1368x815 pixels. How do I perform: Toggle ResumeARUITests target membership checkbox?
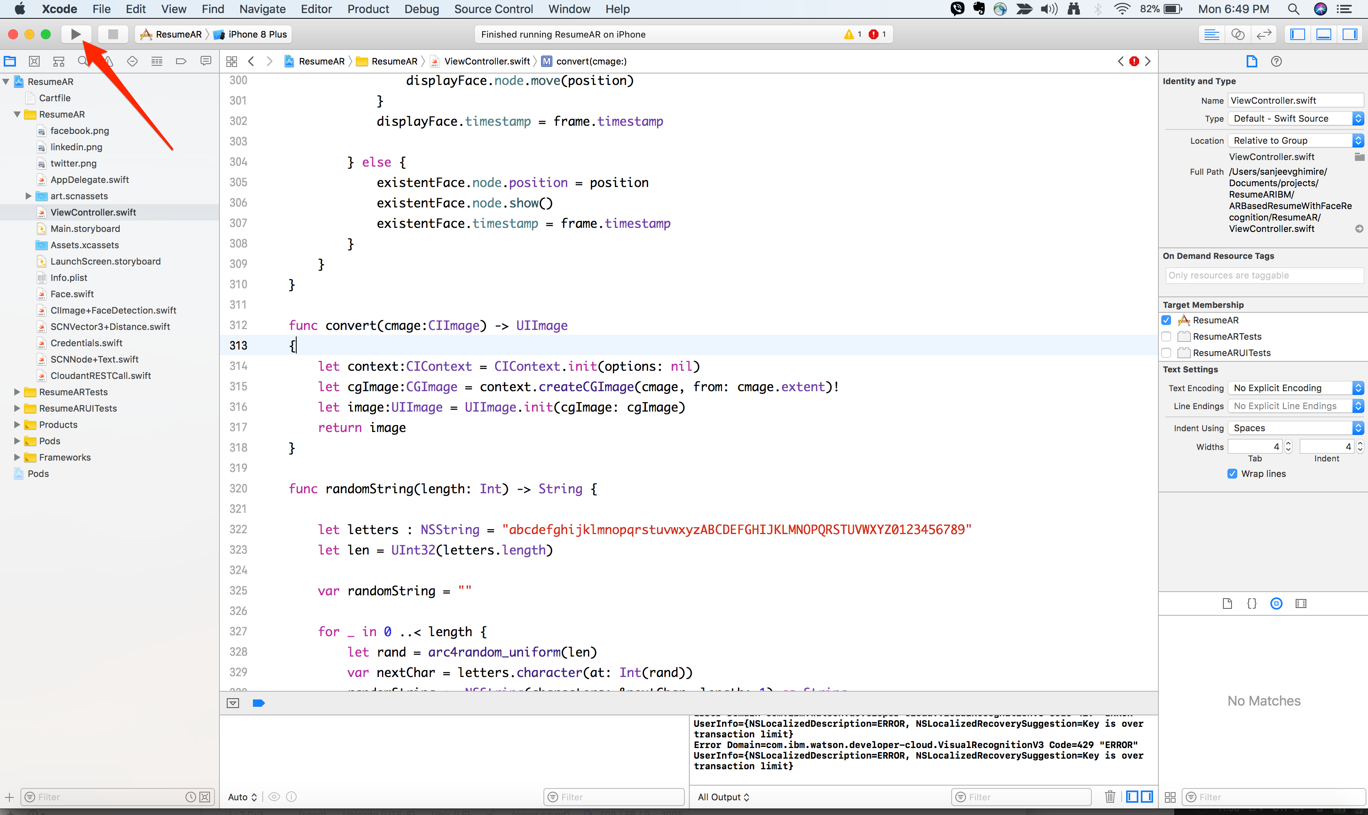tap(1167, 352)
